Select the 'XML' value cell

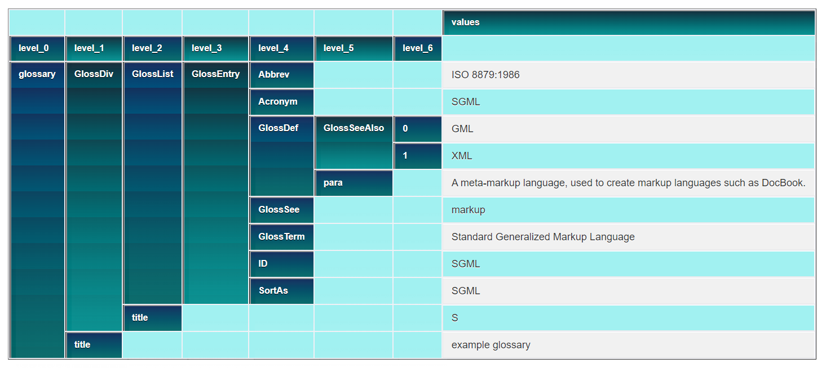628,156
